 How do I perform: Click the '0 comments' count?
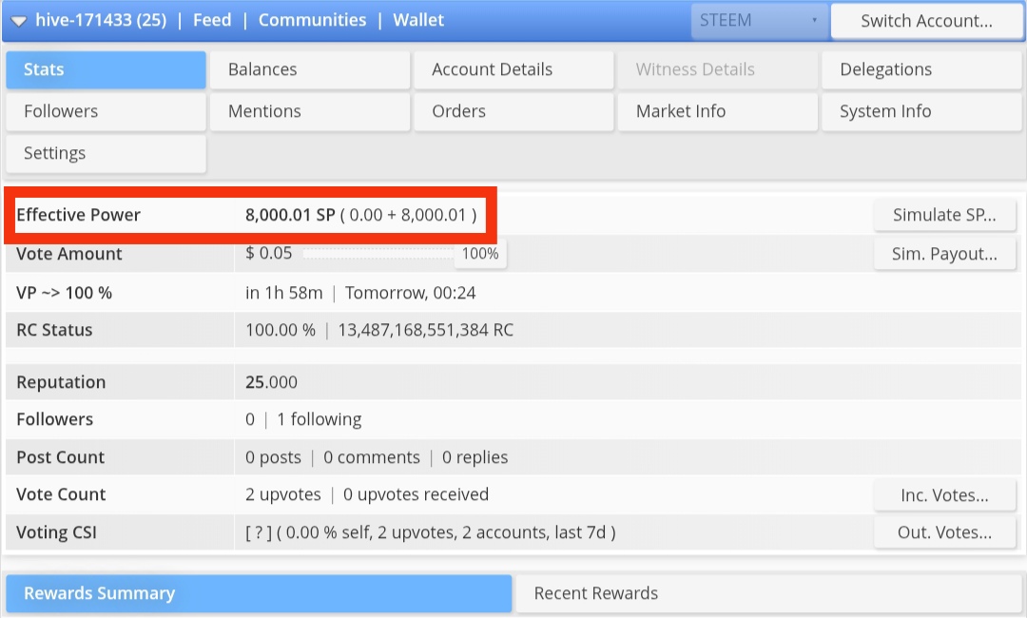coord(372,457)
